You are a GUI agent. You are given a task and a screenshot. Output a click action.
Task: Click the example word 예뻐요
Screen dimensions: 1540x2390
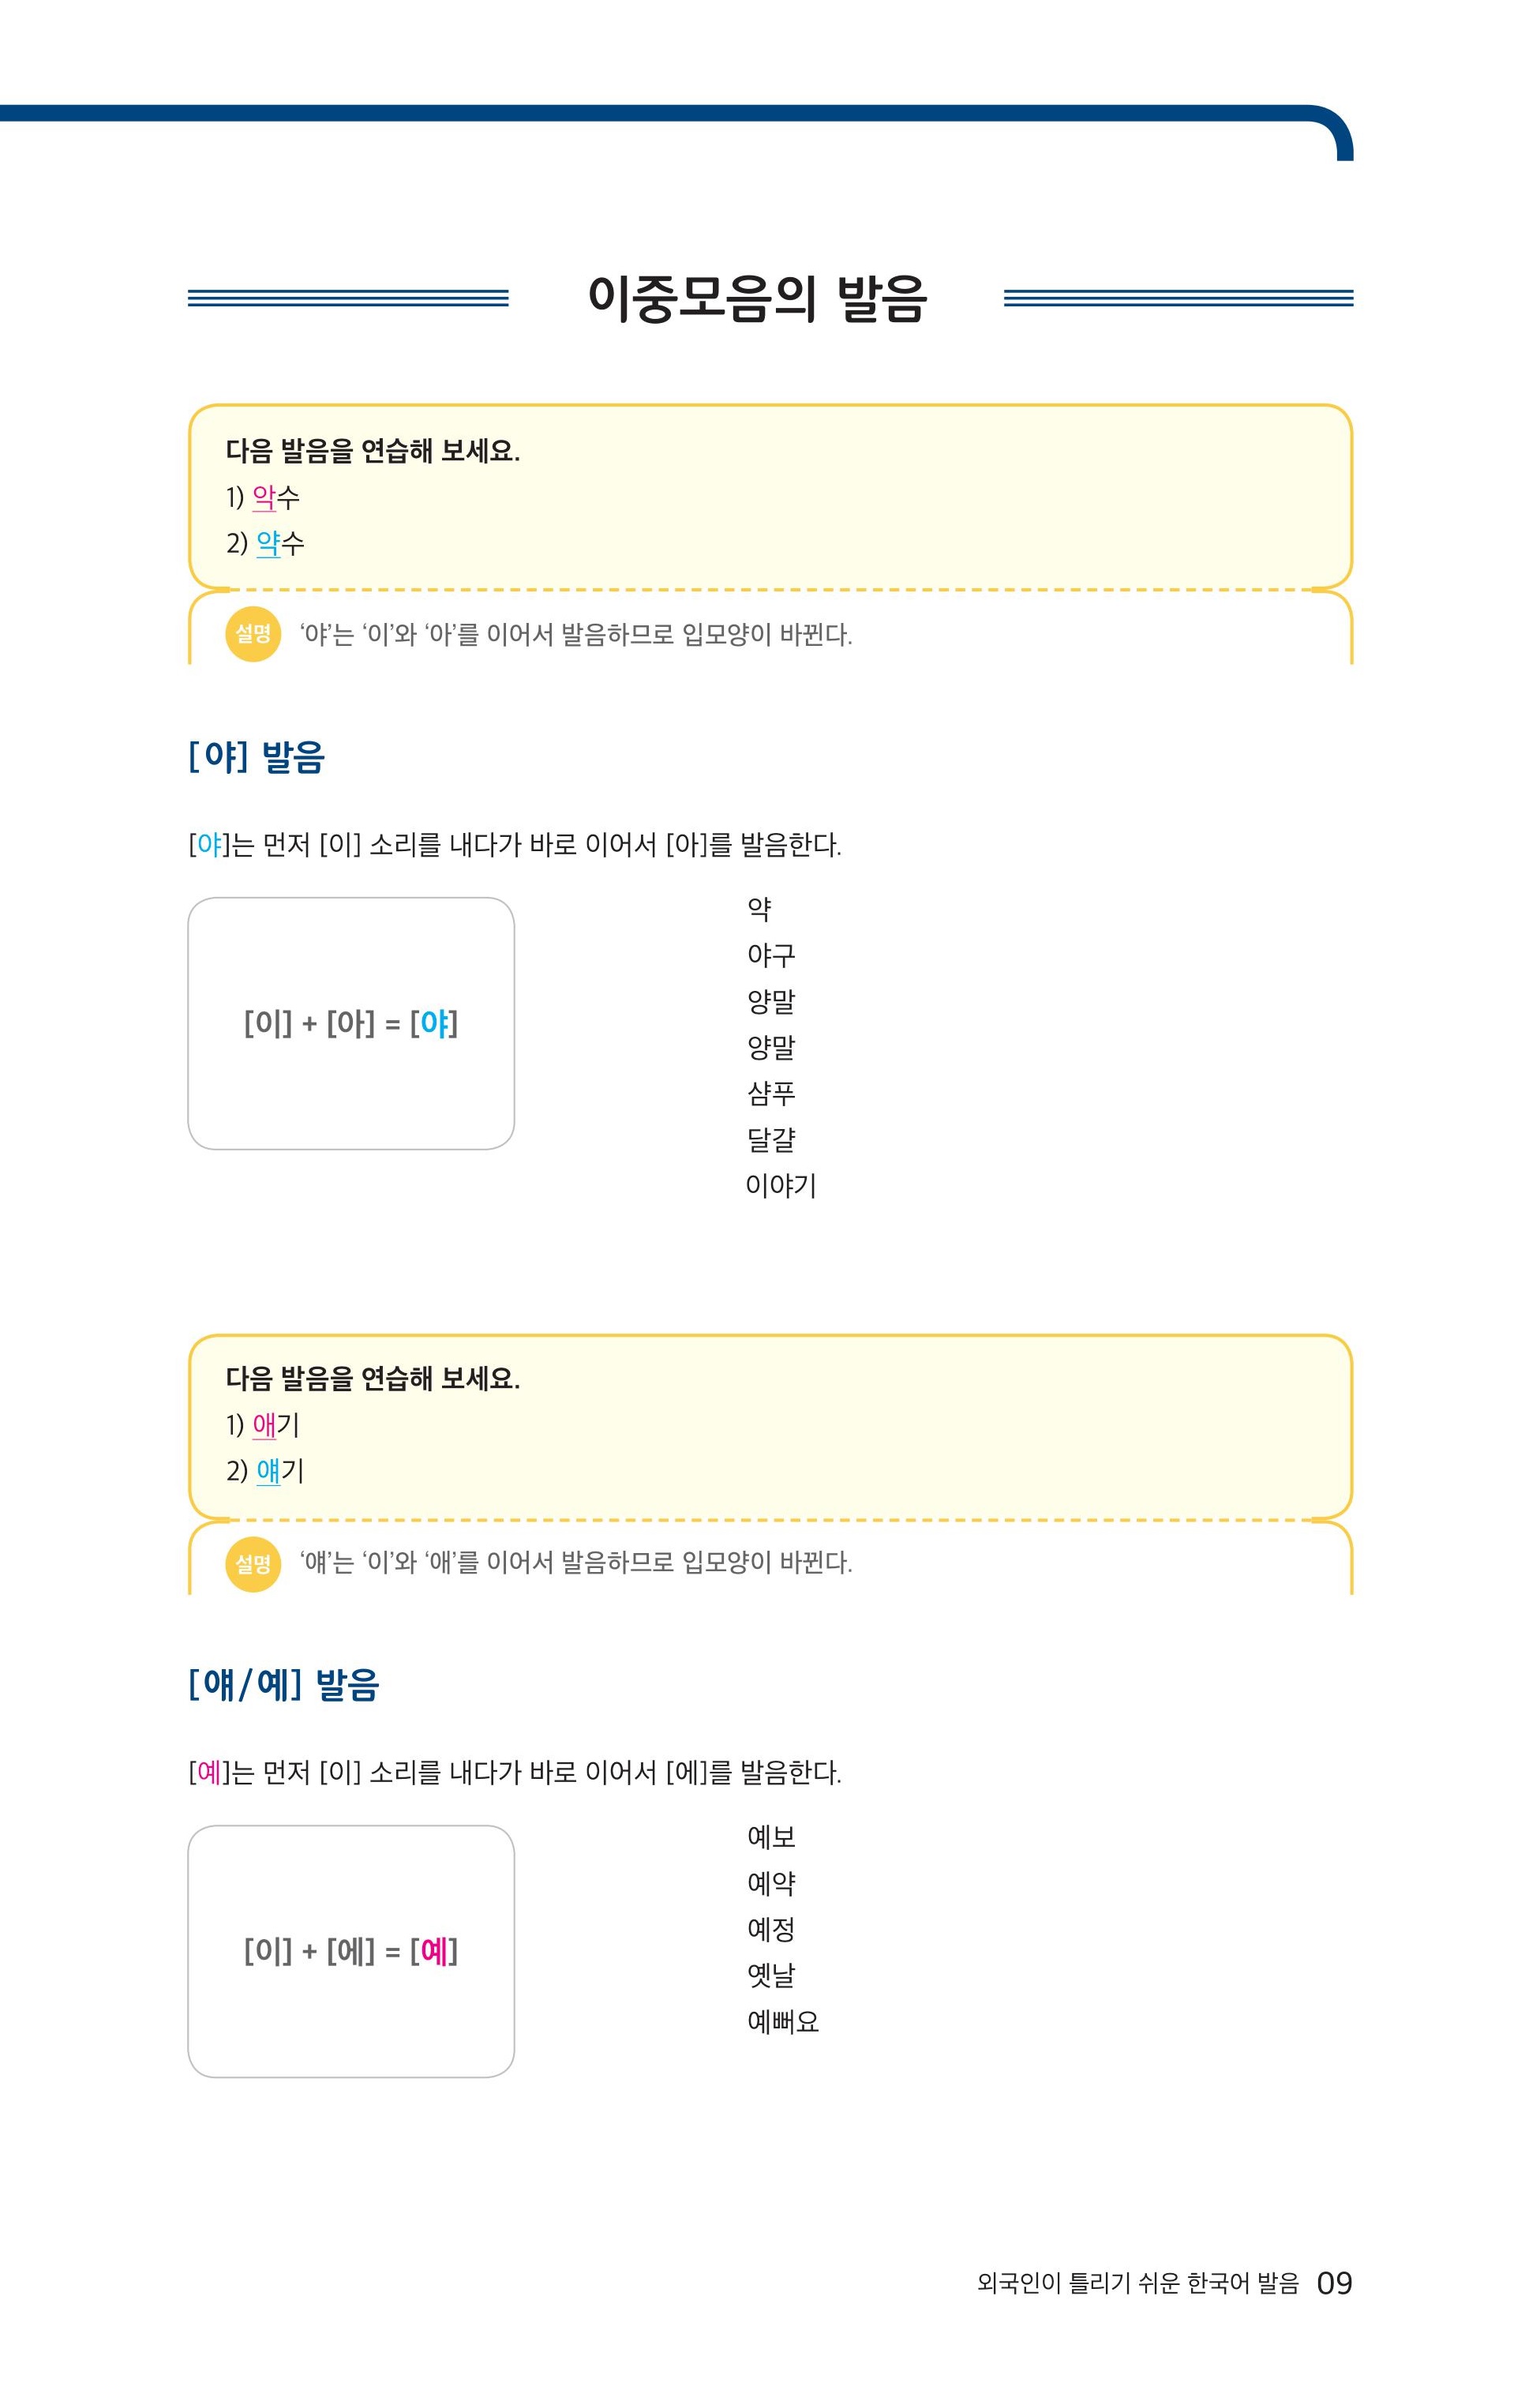click(783, 2021)
